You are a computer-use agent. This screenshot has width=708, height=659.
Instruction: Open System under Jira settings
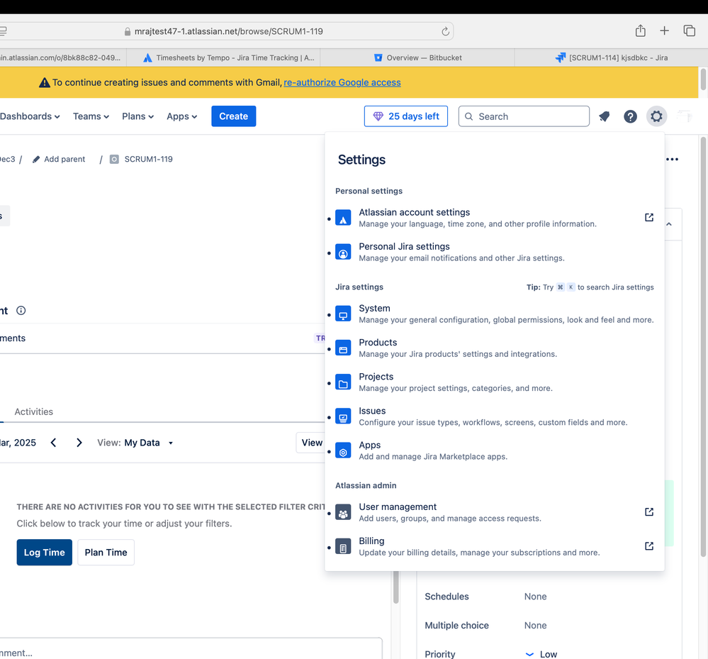pos(495,314)
